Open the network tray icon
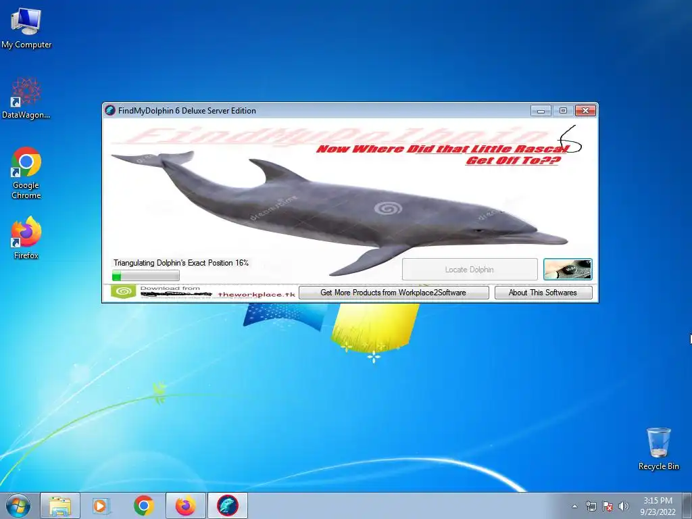Image resolution: width=692 pixels, height=519 pixels. [591, 506]
